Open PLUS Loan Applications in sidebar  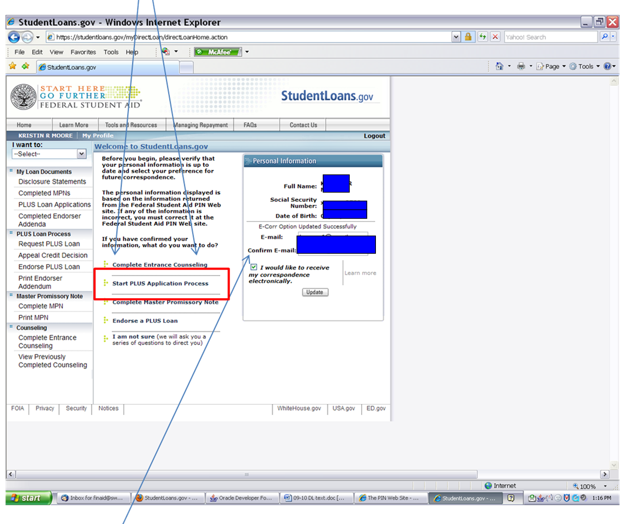point(55,204)
